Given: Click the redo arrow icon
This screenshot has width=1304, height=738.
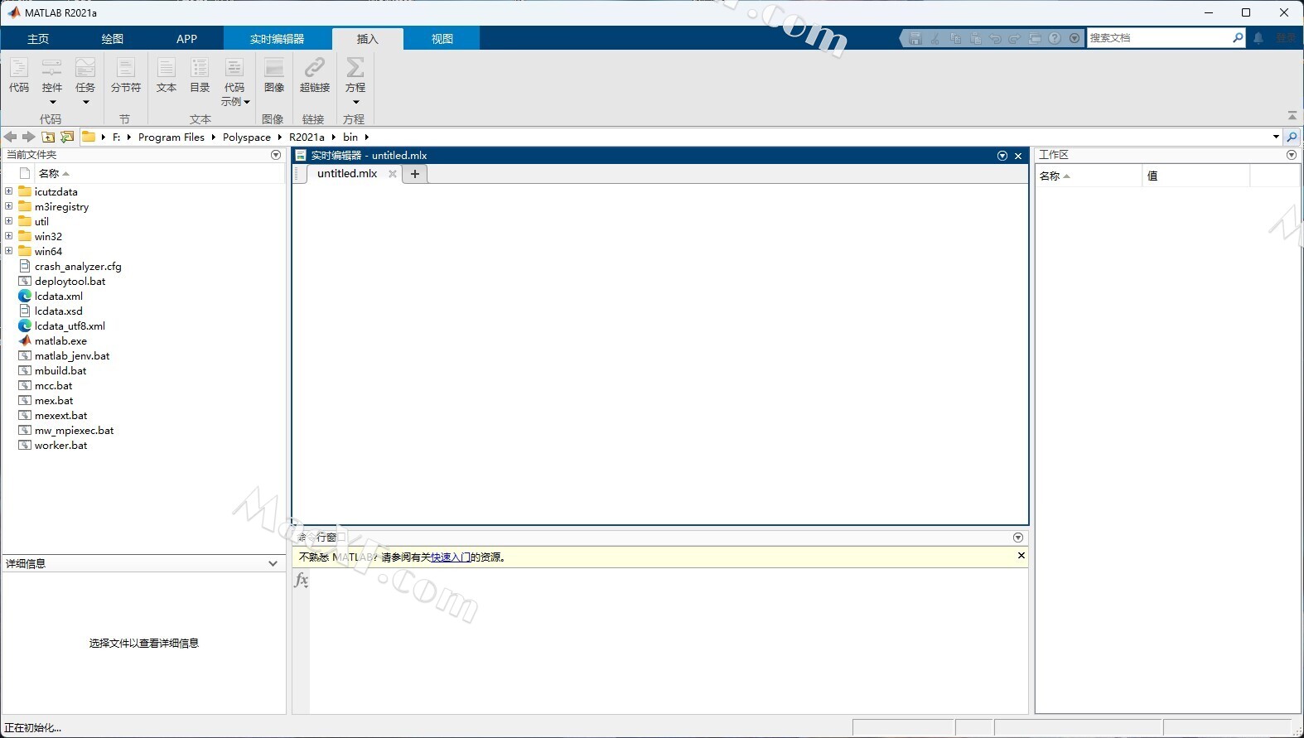Looking at the screenshot, I should tap(1015, 38).
